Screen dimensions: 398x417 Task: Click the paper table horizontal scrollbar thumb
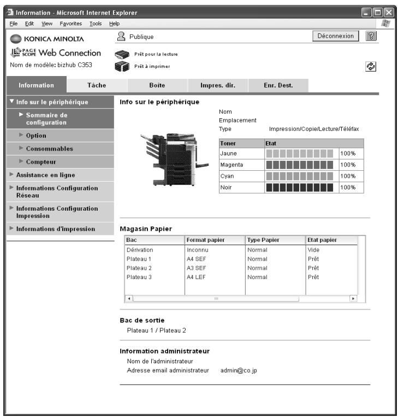(x=216, y=298)
